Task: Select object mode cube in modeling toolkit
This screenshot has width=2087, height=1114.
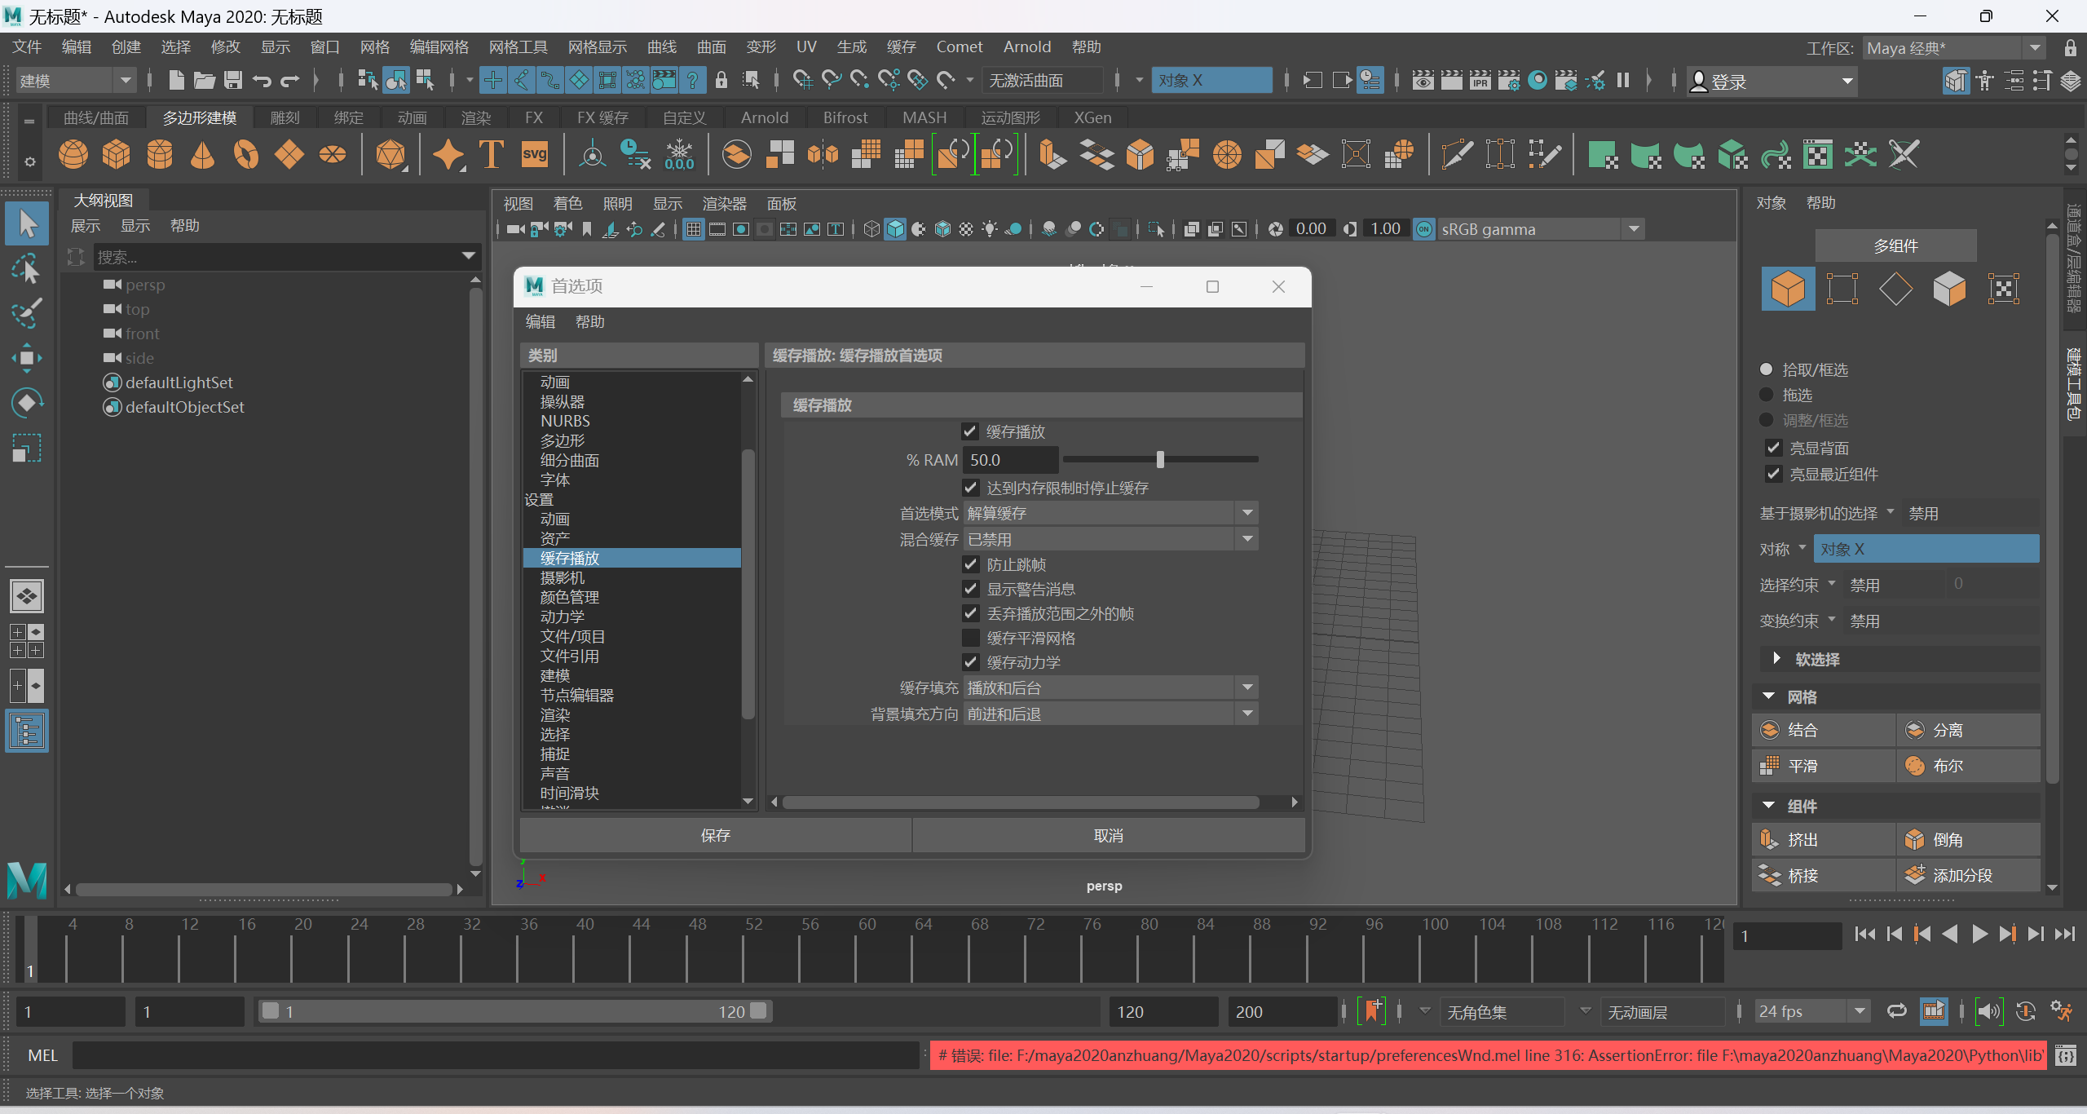Action: (1788, 289)
